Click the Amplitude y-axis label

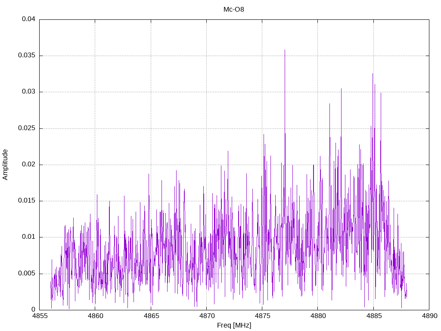(x=6, y=165)
